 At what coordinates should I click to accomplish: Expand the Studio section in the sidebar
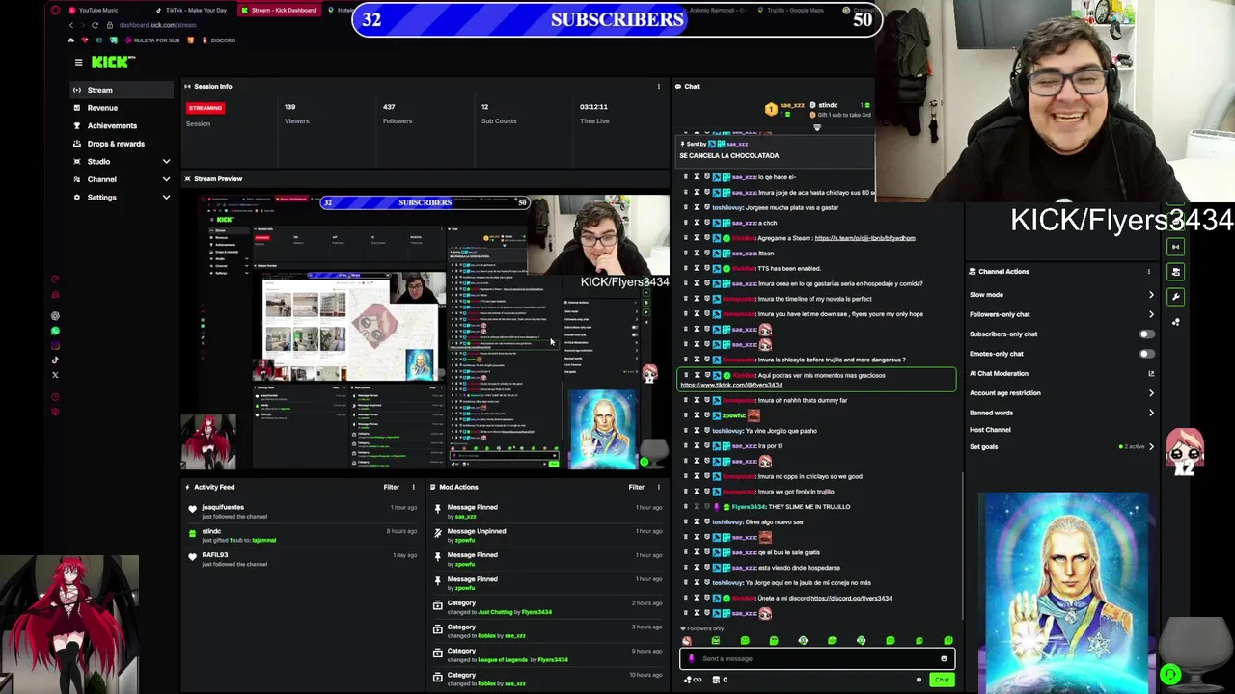pyautogui.click(x=122, y=161)
